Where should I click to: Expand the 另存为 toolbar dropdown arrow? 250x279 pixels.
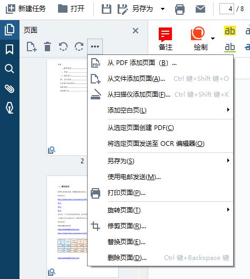point(162,9)
